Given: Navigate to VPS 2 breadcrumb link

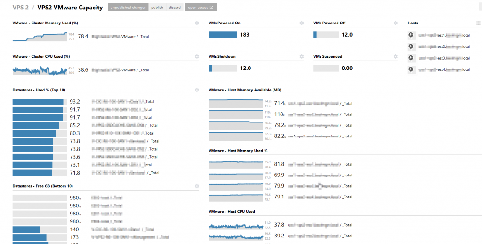Looking at the screenshot, I should coord(21,8).
